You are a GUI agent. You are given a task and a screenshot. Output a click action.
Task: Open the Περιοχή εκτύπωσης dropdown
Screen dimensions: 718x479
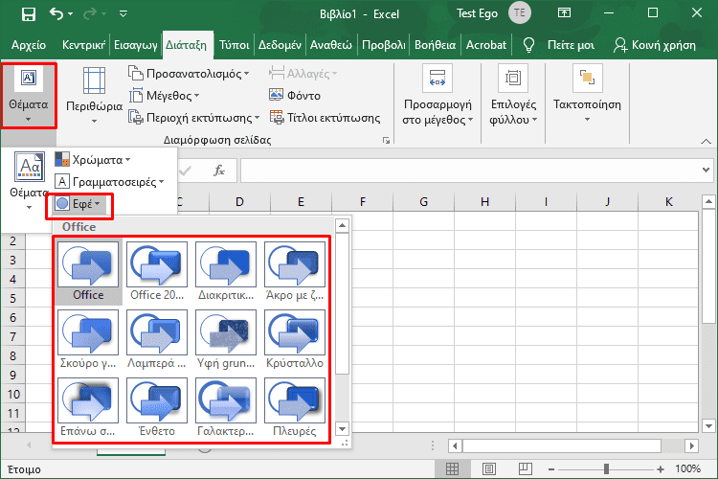point(193,118)
